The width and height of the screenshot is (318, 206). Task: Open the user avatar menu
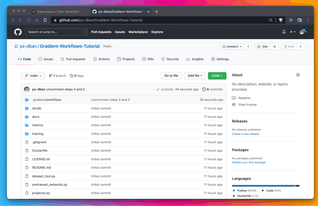coord(303,32)
